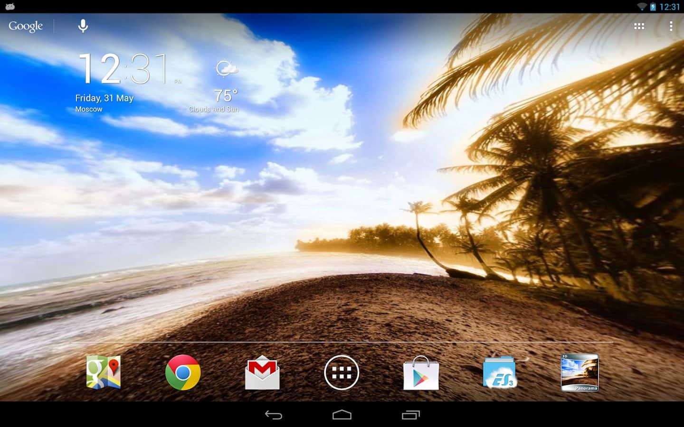The height and width of the screenshot is (427, 684).
Task: Tap the notification icon in status bar
Action: tap(10, 7)
